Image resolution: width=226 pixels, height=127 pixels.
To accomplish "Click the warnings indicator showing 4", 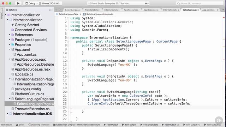I will click(147, 4).
